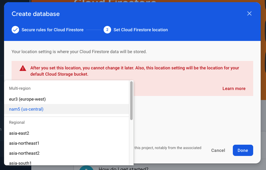Click the step 2 number circle
Image resolution: width=266 pixels, height=170 pixels.
pyautogui.click(x=107, y=30)
